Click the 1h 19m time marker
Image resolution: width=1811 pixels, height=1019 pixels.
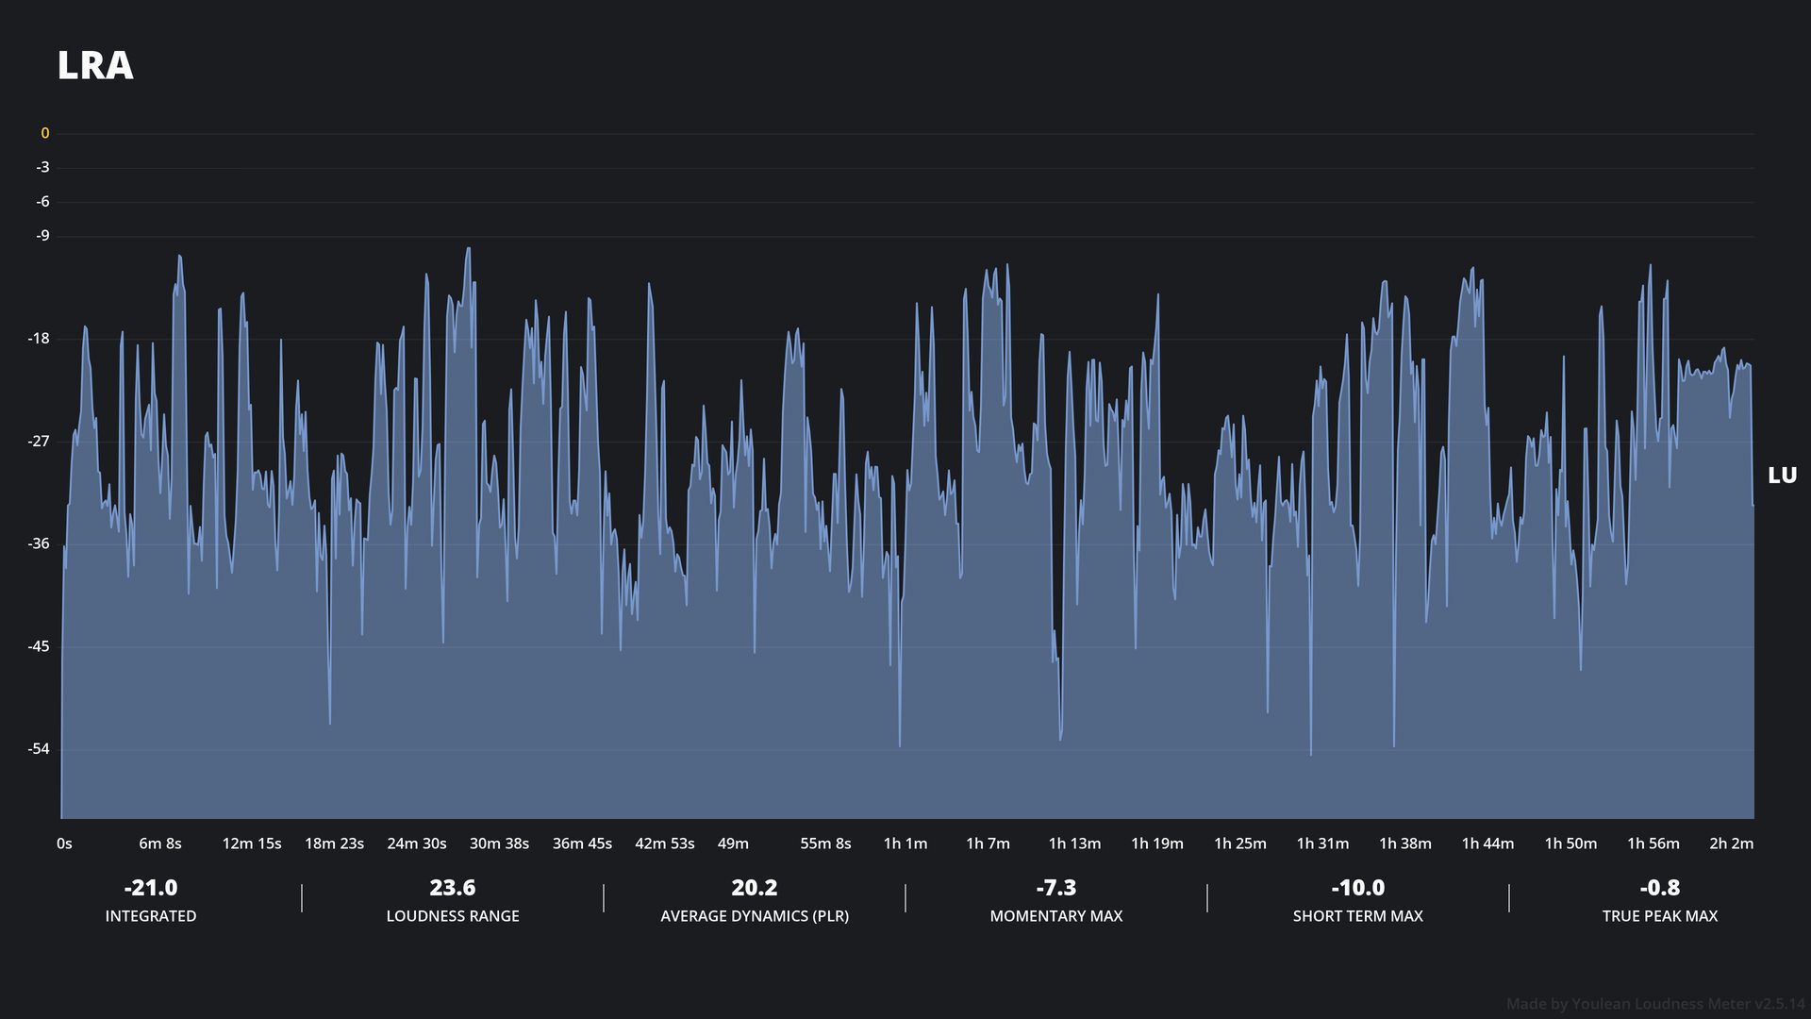1157,844
